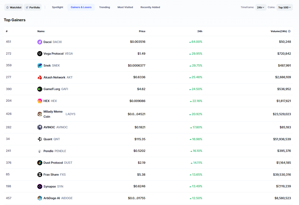This screenshot has height=205, width=299.
Task: Sort by the Price column header
Action: click(142, 31)
